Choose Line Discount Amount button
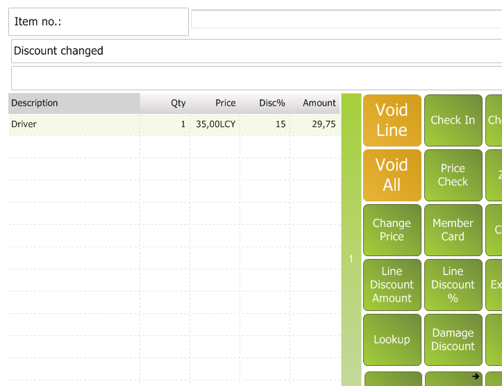 click(392, 285)
